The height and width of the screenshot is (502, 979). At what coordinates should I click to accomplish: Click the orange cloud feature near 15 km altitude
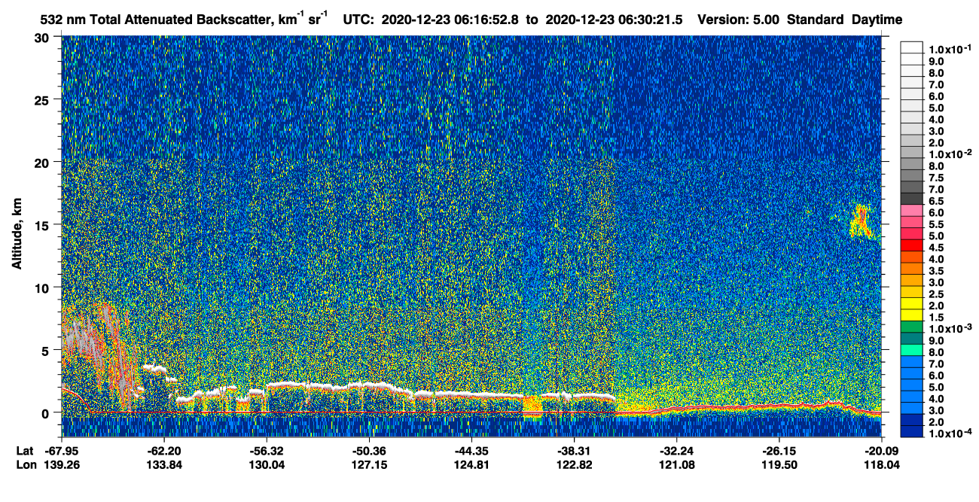[x=861, y=221]
